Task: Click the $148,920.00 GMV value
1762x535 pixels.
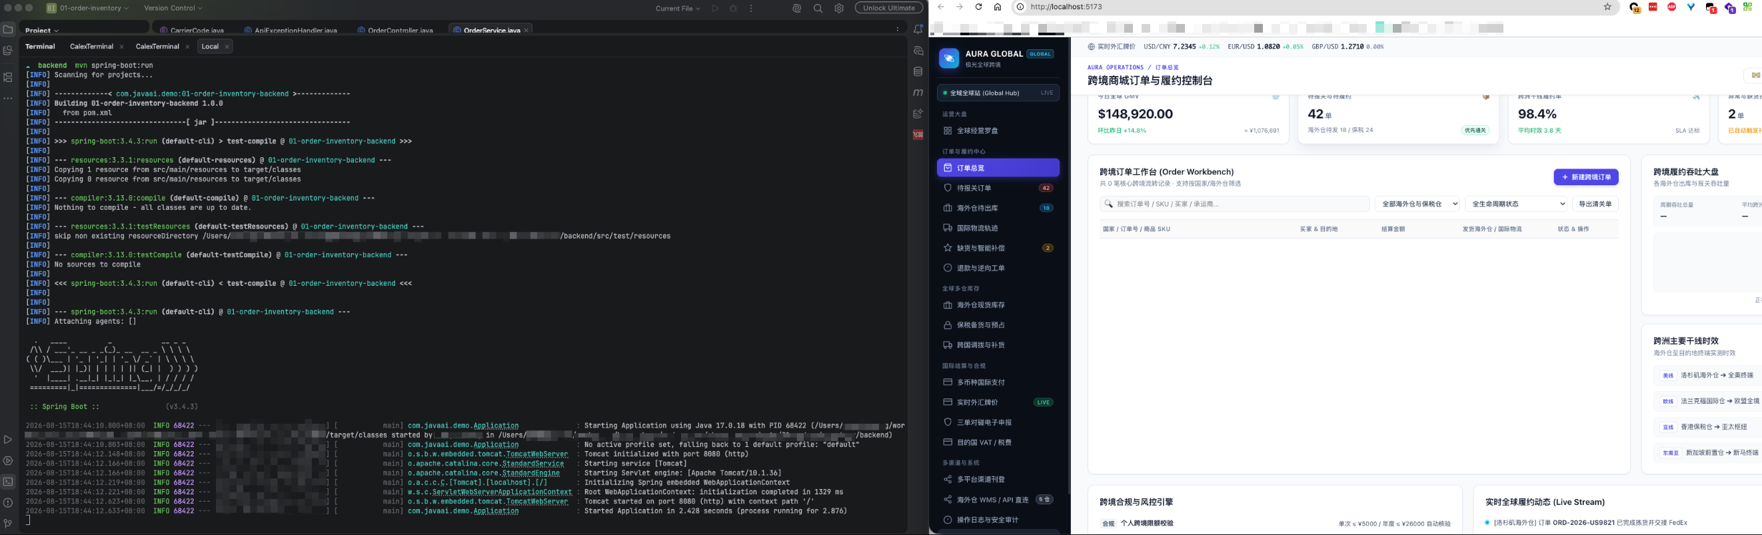Action: coord(1135,114)
